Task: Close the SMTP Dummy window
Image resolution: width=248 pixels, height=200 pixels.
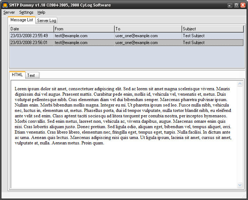Action: coord(243,5)
